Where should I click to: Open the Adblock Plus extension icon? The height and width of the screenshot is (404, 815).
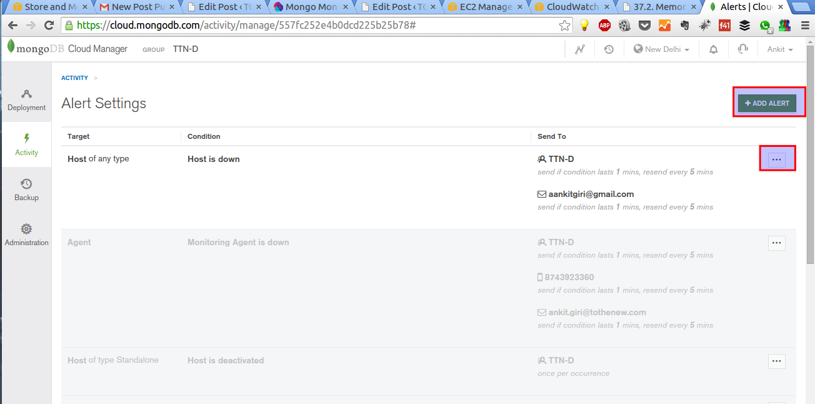coord(604,26)
